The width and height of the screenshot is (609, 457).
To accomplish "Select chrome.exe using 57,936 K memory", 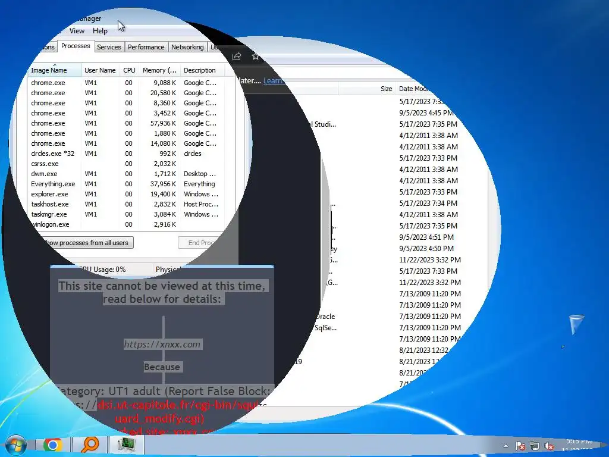I will 125,123.
